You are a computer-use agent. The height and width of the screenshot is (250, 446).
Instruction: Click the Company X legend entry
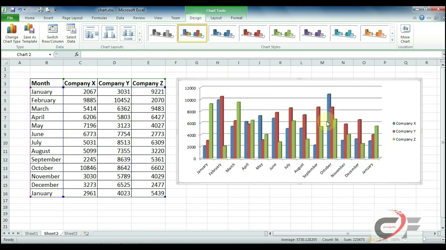404,123
